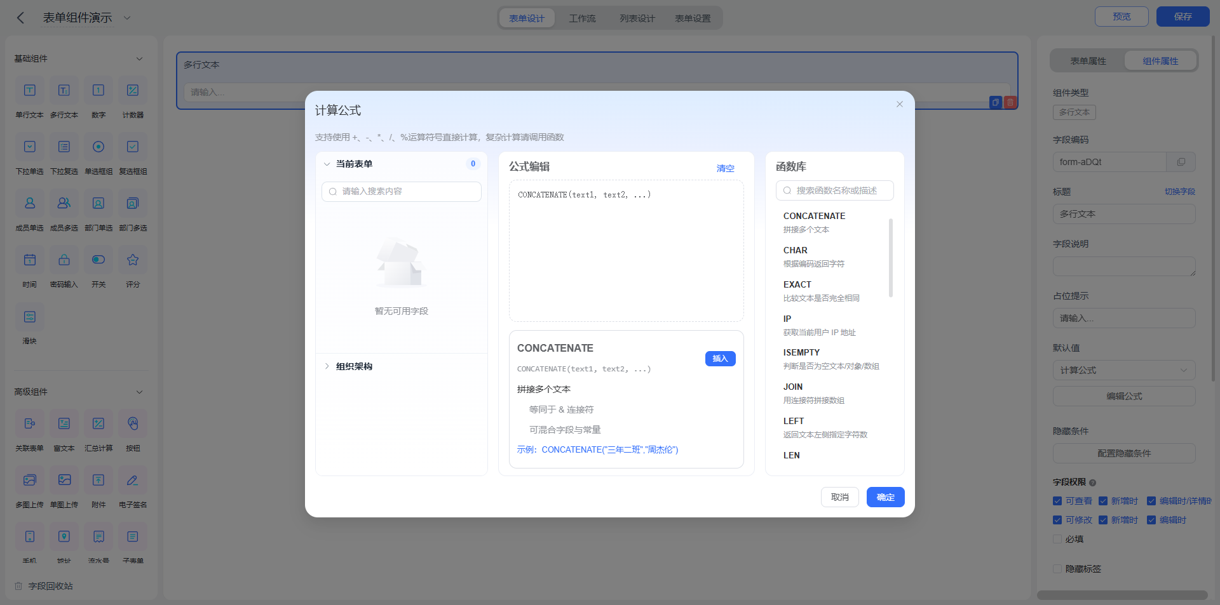This screenshot has height=605, width=1220.
Task: Select the 汇总计算 summary calculation icon
Action: click(98, 423)
